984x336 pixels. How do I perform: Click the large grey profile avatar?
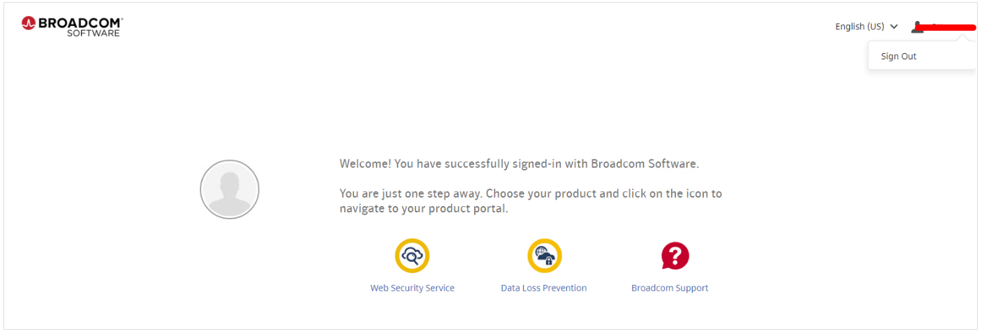230,189
